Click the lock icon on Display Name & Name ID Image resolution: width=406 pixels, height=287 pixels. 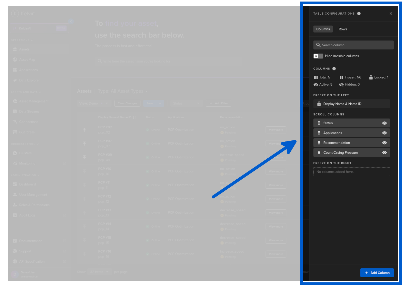click(x=319, y=104)
